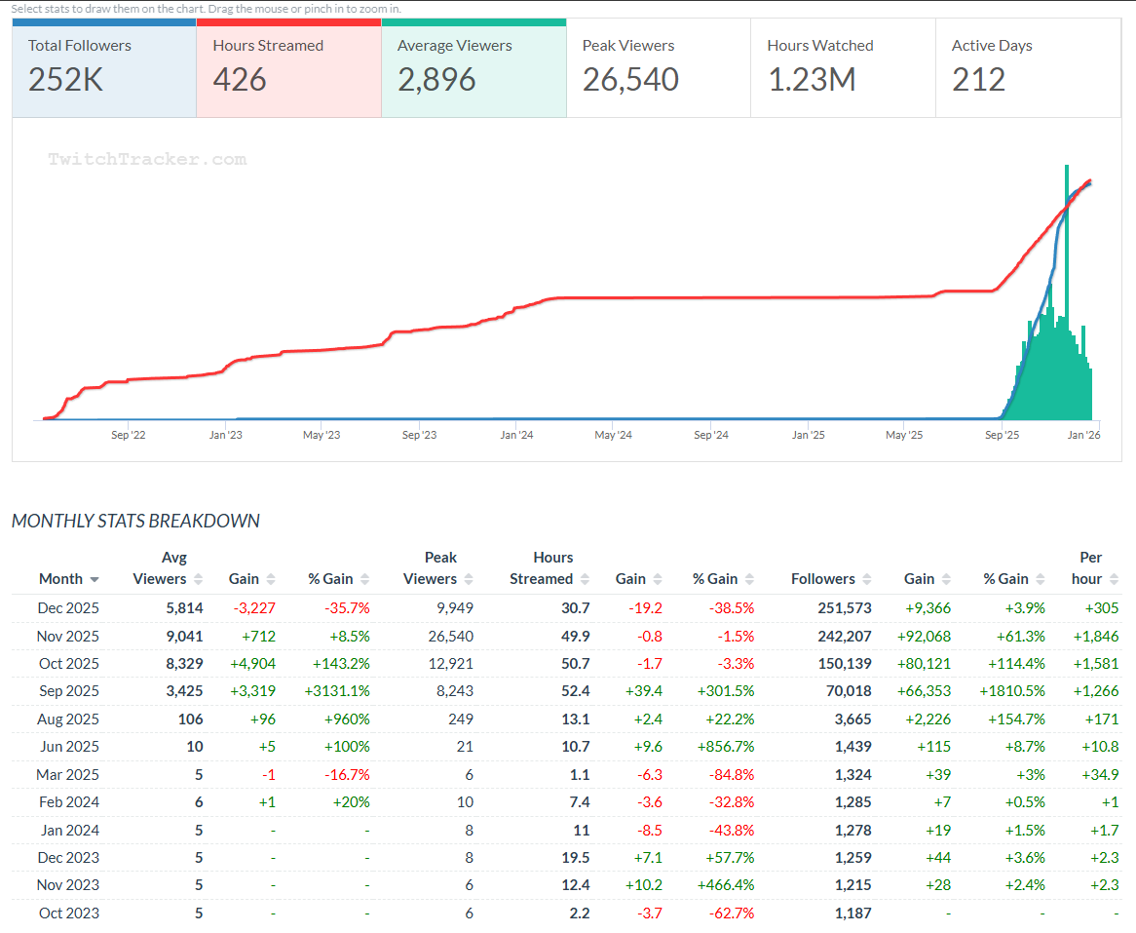Click sort icon beside Peak Viewers header
1136x933 pixels.
tap(469, 579)
